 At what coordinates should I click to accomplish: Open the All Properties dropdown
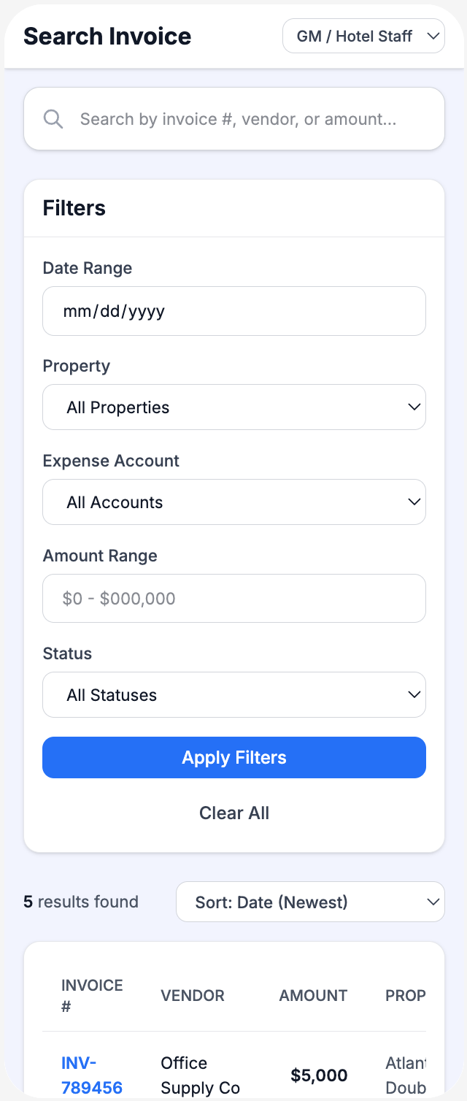tap(234, 407)
